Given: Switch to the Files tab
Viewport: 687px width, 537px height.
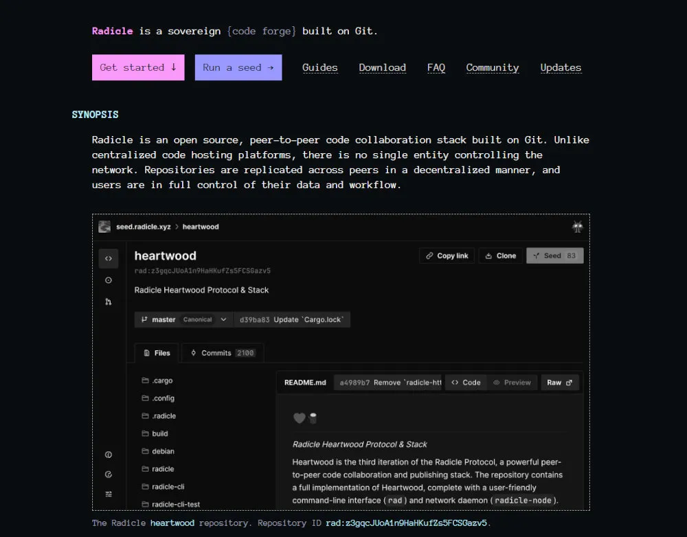Looking at the screenshot, I should click(x=157, y=353).
